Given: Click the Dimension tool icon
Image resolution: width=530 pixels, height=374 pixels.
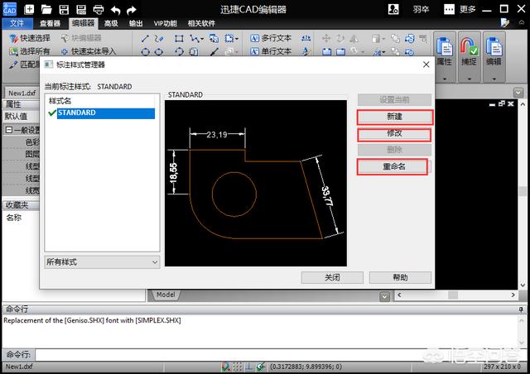Looking at the screenshot, I should [x=306, y=38].
